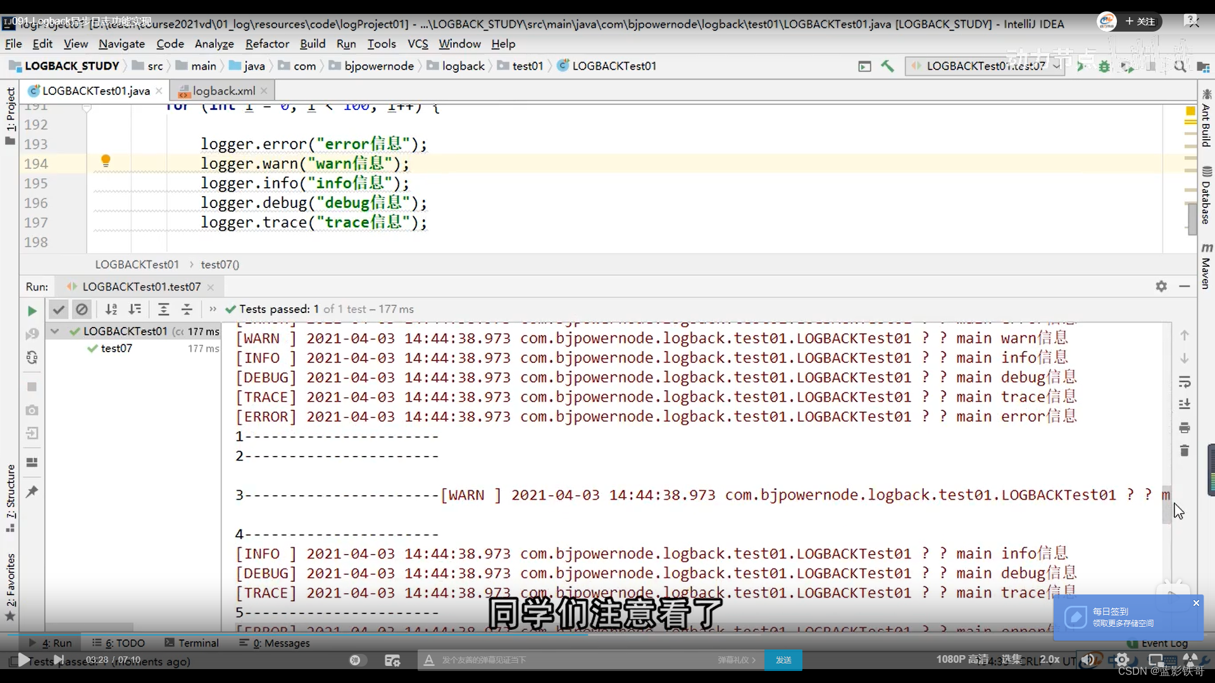Click LOGBACK_STUDY breadcrumb root
This screenshot has width=1215, height=683.
[x=65, y=66]
